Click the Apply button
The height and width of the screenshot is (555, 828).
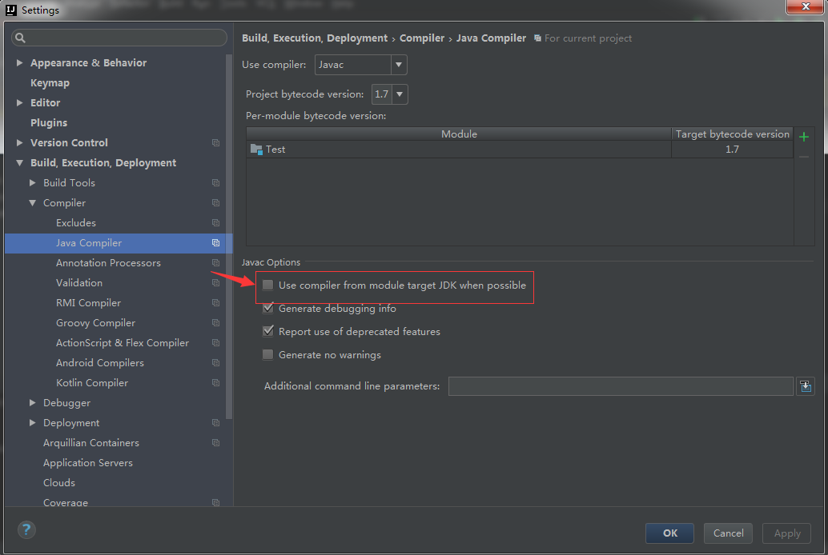787,533
